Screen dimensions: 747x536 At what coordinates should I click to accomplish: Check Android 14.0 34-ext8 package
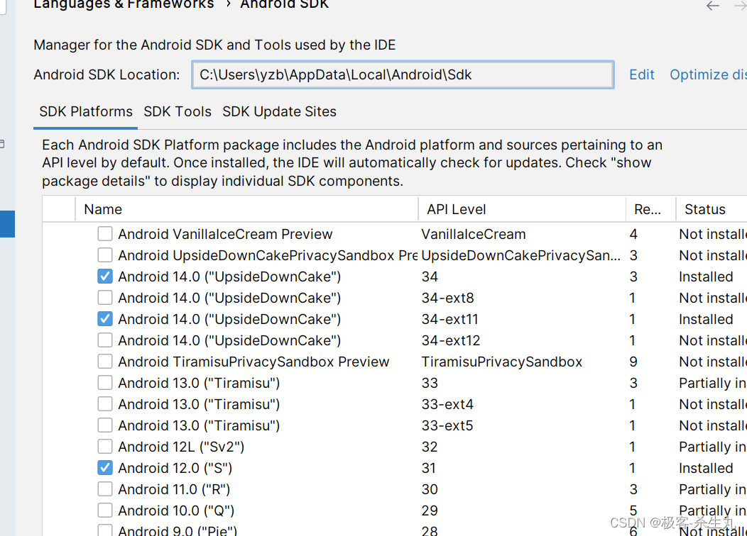point(104,297)
